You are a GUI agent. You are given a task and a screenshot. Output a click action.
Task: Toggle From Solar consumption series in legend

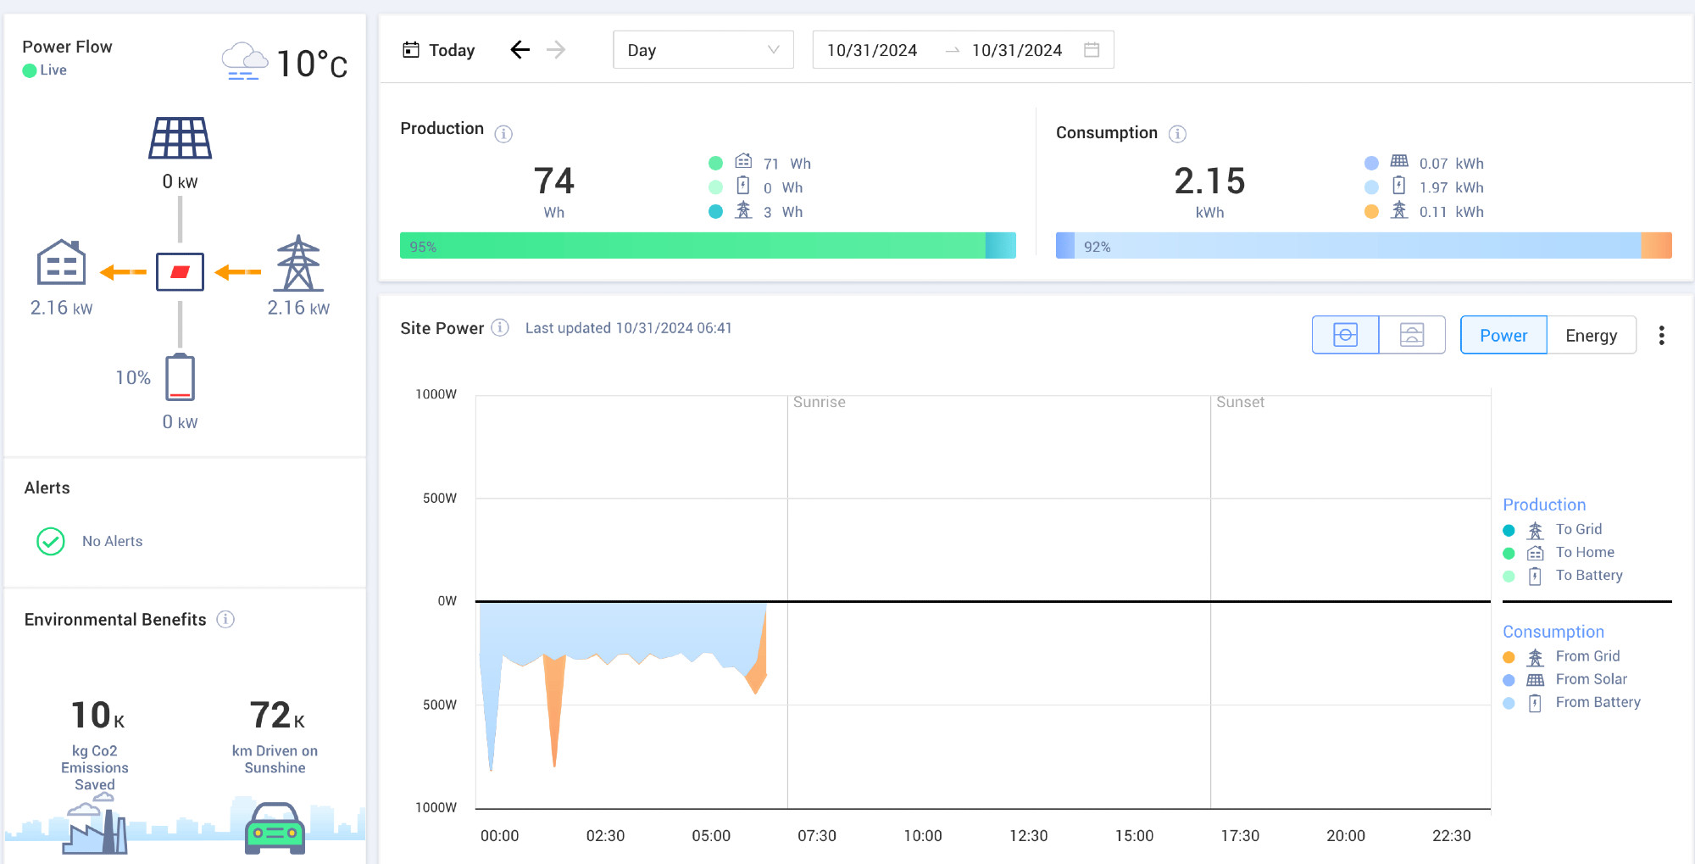(x=1564, y=679)
